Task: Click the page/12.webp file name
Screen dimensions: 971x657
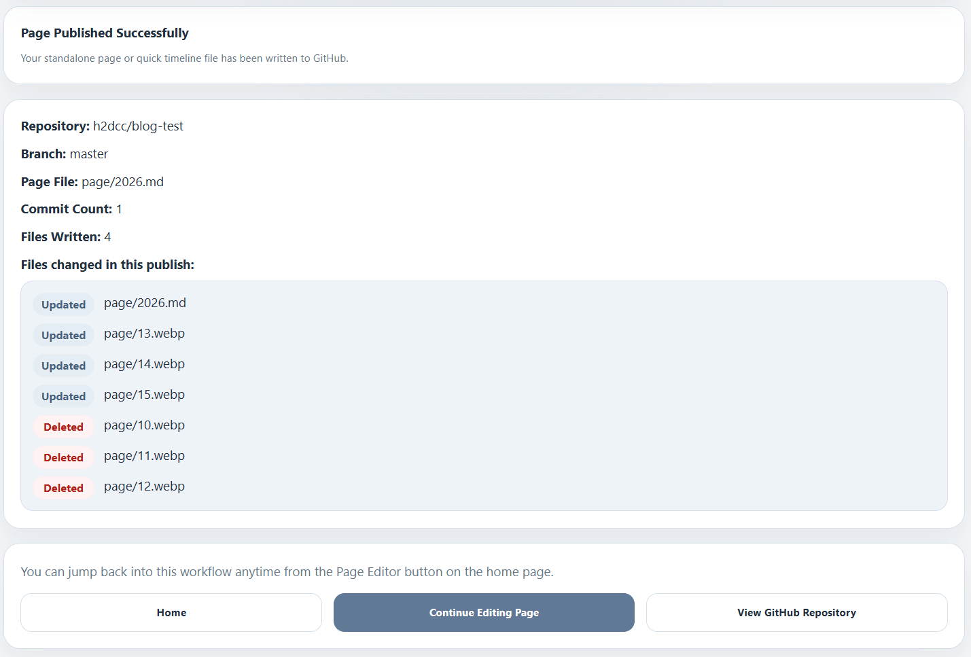Action: (144, 486)
